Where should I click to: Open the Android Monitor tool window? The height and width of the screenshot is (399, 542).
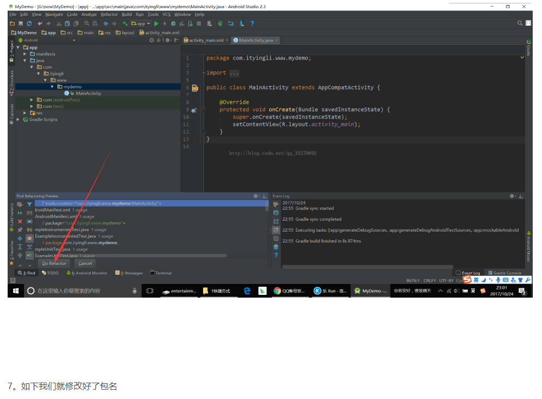point(87,273)
